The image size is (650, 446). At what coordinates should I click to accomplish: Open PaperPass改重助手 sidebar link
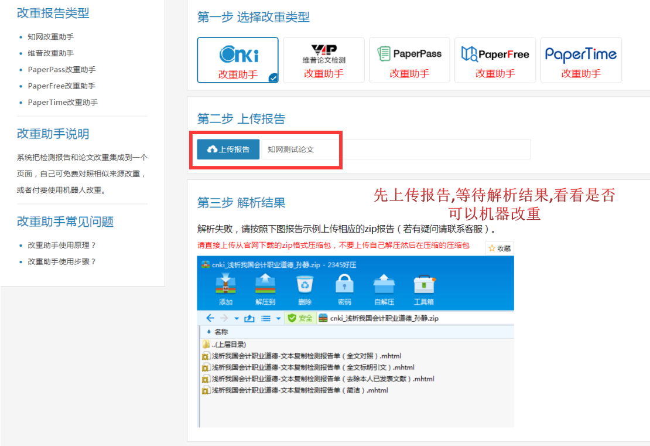(x=61, y=70)
